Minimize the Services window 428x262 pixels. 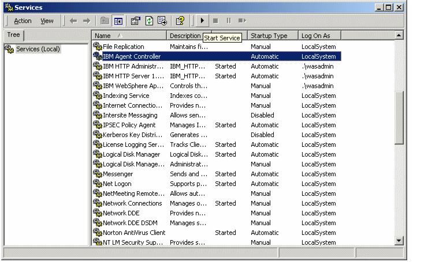(378, 7)
